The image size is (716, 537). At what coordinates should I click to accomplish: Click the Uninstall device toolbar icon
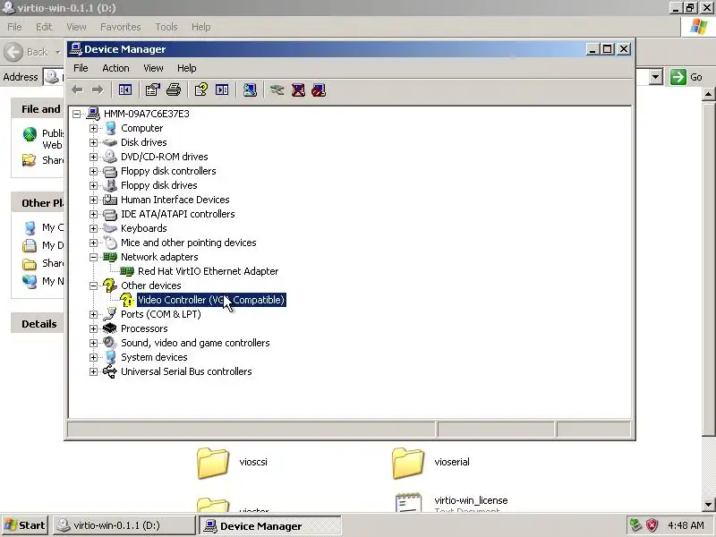298,90
